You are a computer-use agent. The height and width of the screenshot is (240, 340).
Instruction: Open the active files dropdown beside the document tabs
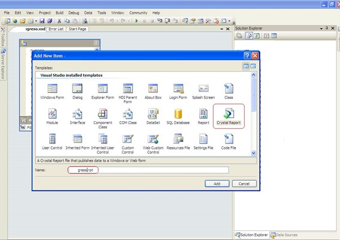[222, 29]
